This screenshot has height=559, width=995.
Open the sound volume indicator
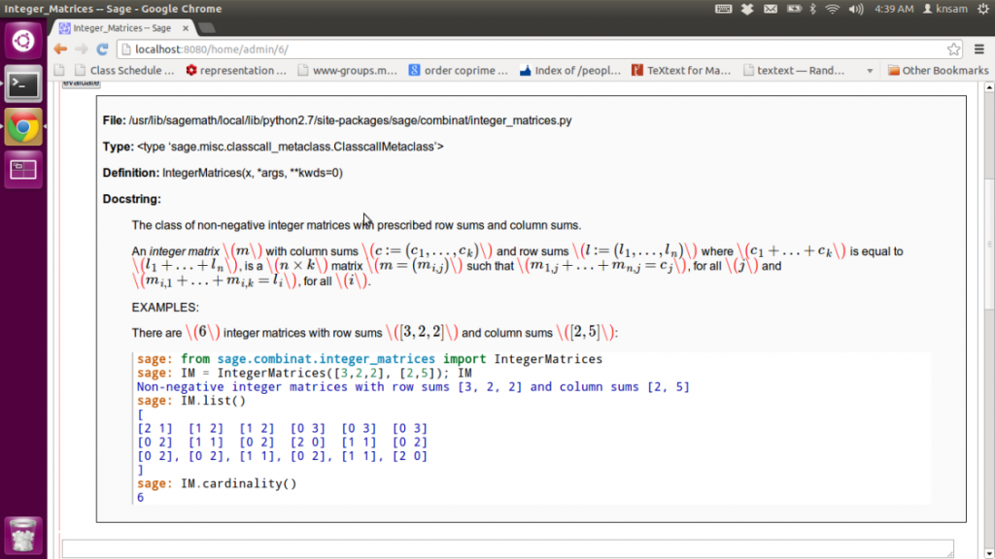(x=856, y=9)
